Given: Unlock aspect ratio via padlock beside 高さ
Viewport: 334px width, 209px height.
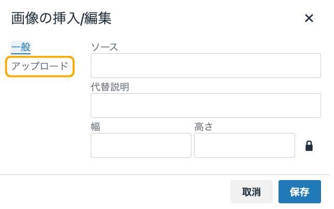Looking at the screenshot, I should tap(309, 146).
